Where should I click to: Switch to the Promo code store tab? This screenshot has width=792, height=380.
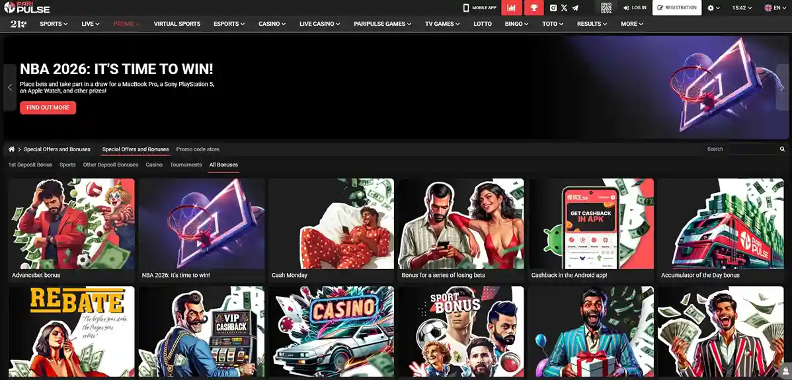pyautogui.click(x=198, y=149)
